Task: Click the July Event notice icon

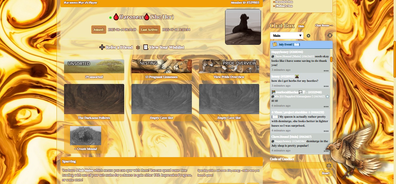Action: (x=274, y=45)
